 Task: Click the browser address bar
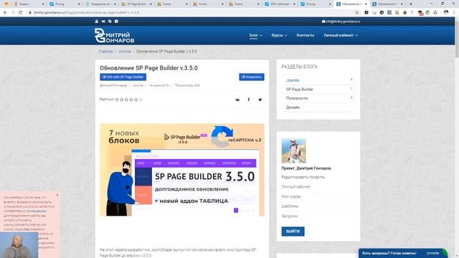190,13
